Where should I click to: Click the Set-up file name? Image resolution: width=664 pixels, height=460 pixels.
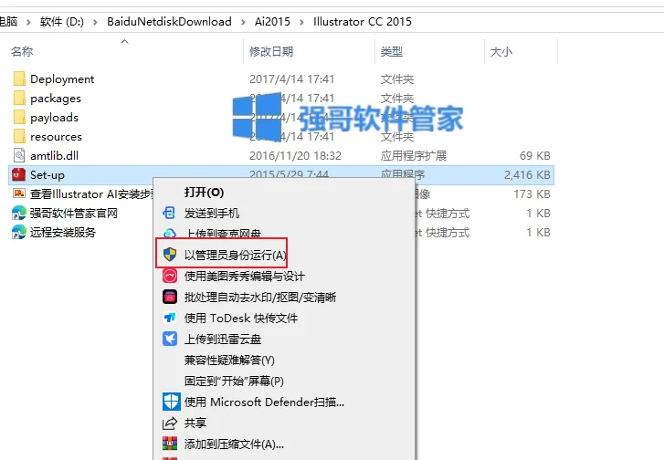(x=47, y=175)
